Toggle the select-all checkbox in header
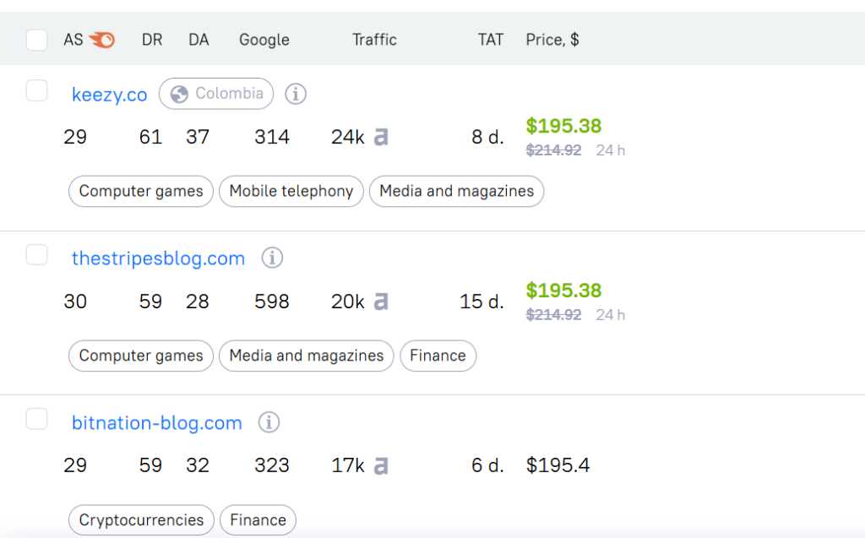Image resolution: width=865 pixels, height=538 pixels. pos(36,40)
